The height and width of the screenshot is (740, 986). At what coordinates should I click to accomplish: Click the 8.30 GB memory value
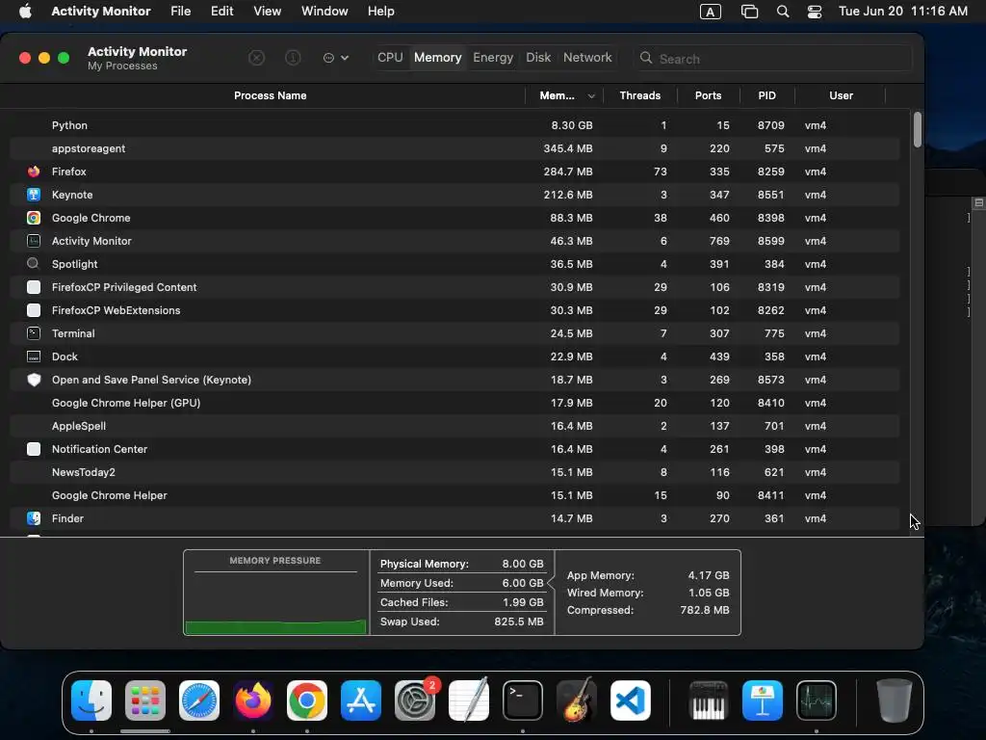pyautogui.click(x=572, y=125)
